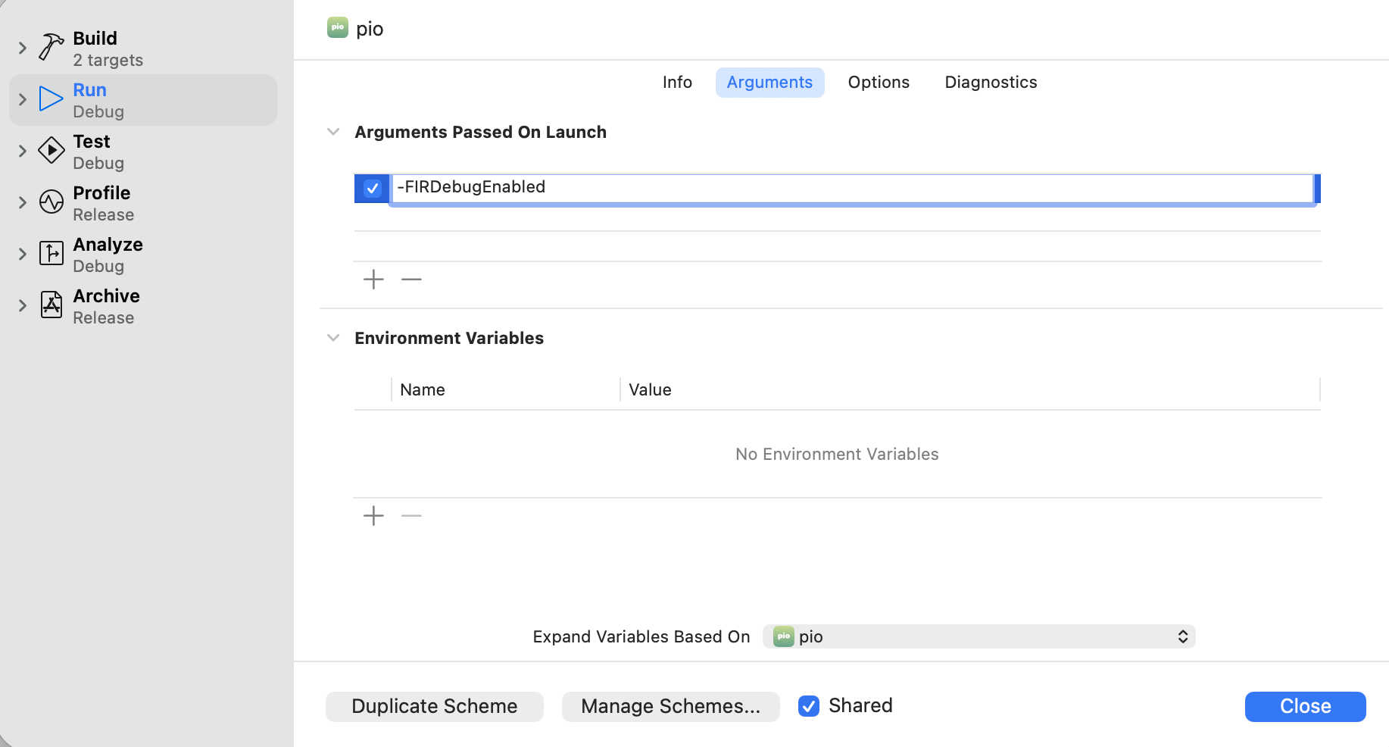Collapse Arguments Passed On Launch section

pyautogui.click(x=333, y=132)
